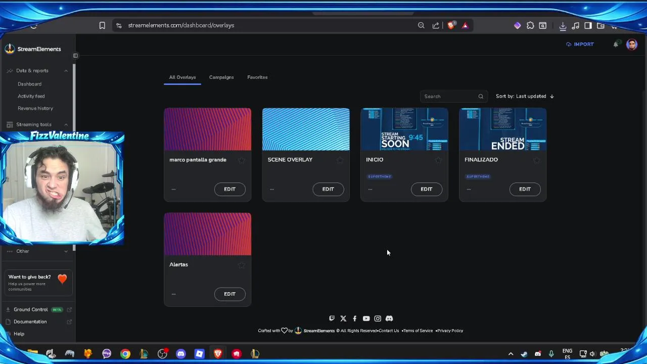647x364 pixels.
Task: Edit the SCENE OVERLAY
Action: click(328, 189)
